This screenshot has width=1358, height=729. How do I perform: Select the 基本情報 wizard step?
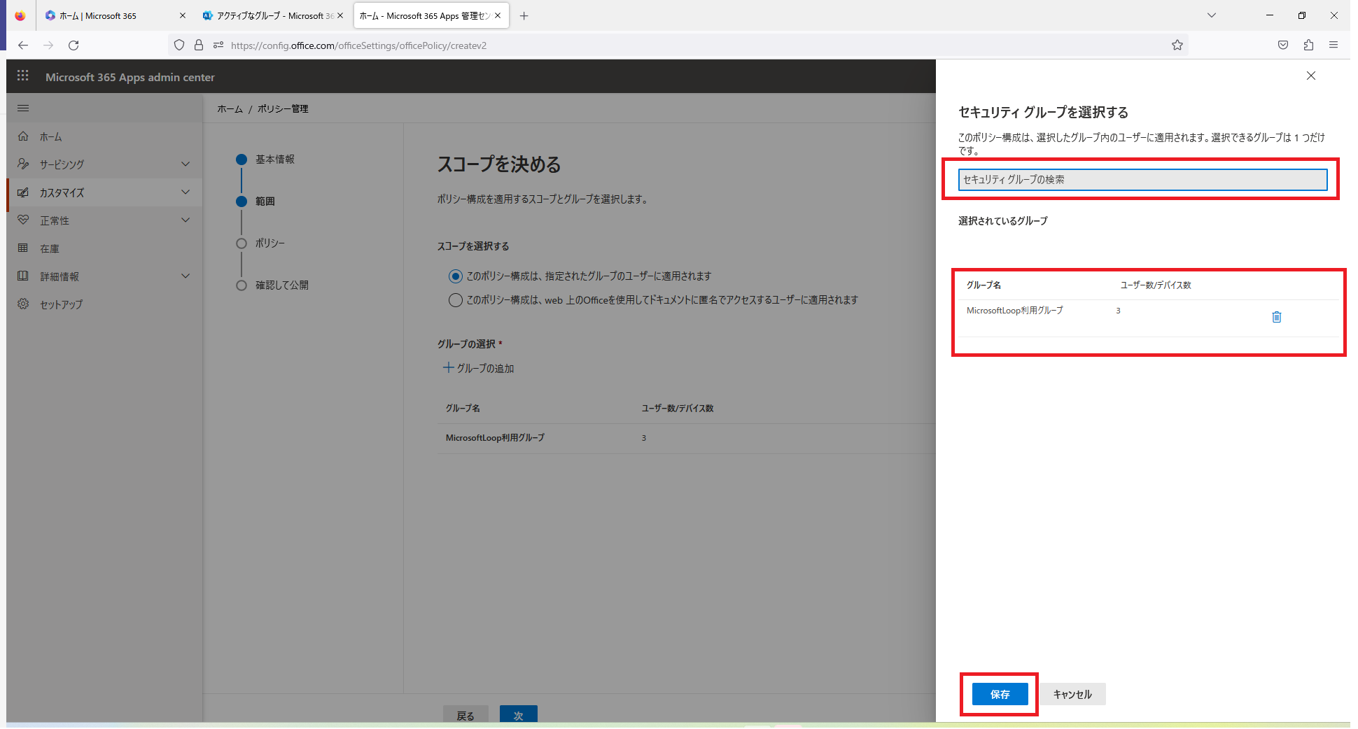(267, 160)
